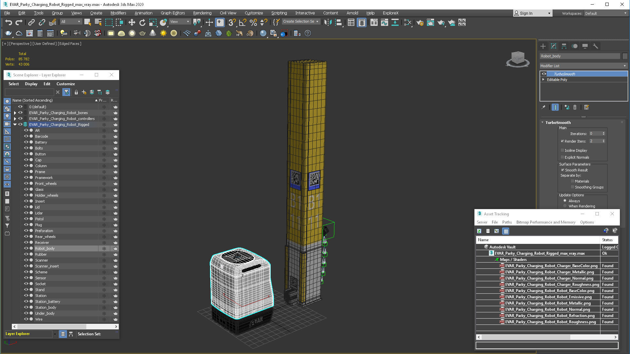Toggle Smooth Result checkbox
Image resolution: width=630 pixels, height=354 pixels.
tap(562, 170)
